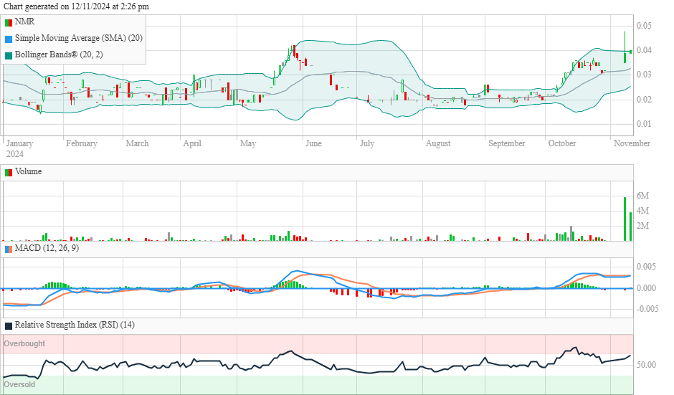
Task: Click the Volume panel legend icon
Action: (x=9, y=172)
